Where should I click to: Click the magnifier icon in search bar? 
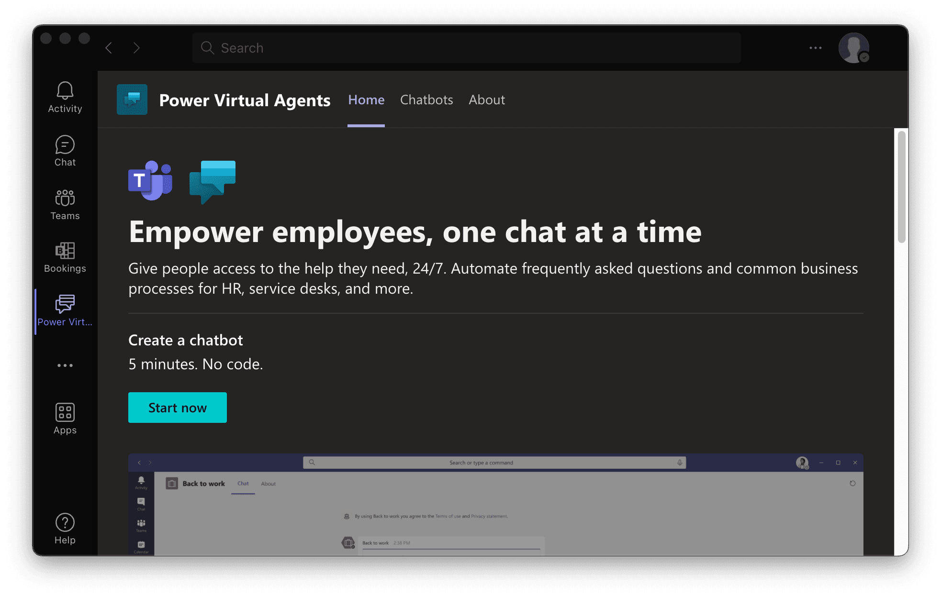tap(207, 48)
